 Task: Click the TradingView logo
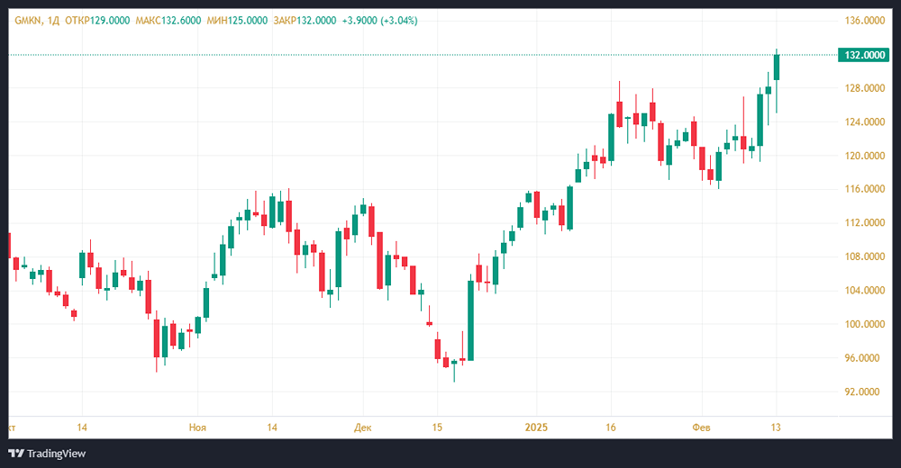pyautogui.click(x=47, y=453)
